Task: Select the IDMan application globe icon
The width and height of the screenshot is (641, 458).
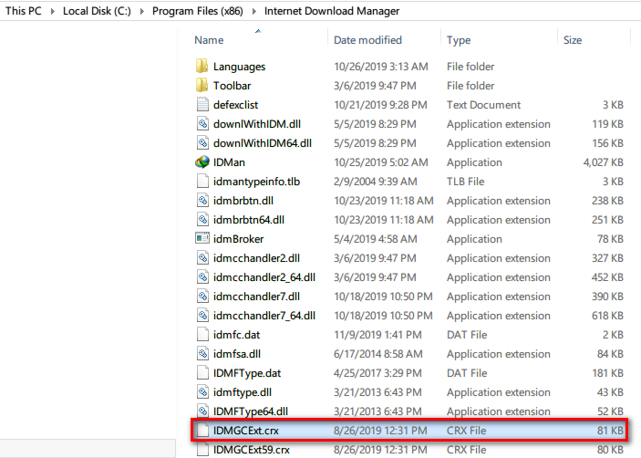Action: (202, 161)
